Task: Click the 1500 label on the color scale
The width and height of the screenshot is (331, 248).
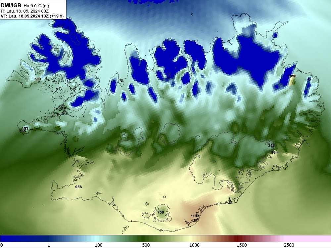Action: click(x=242, y=245)
